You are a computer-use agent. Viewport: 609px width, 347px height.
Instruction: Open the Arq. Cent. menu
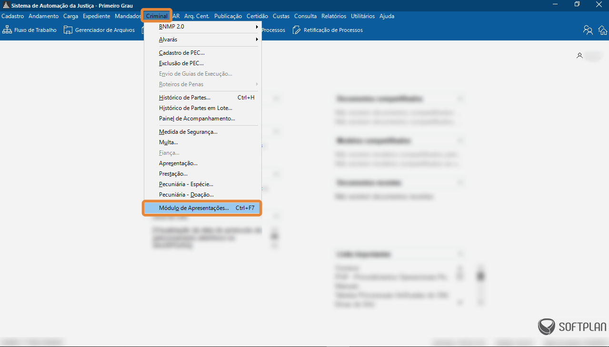coord(197,16)
